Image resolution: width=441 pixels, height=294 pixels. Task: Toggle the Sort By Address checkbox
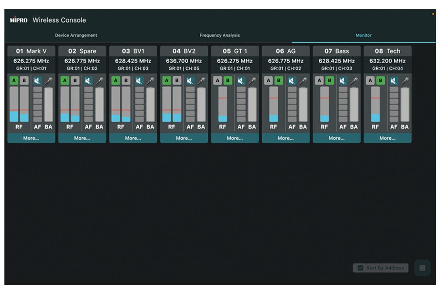pyautogui.click(x=361, y=268)
